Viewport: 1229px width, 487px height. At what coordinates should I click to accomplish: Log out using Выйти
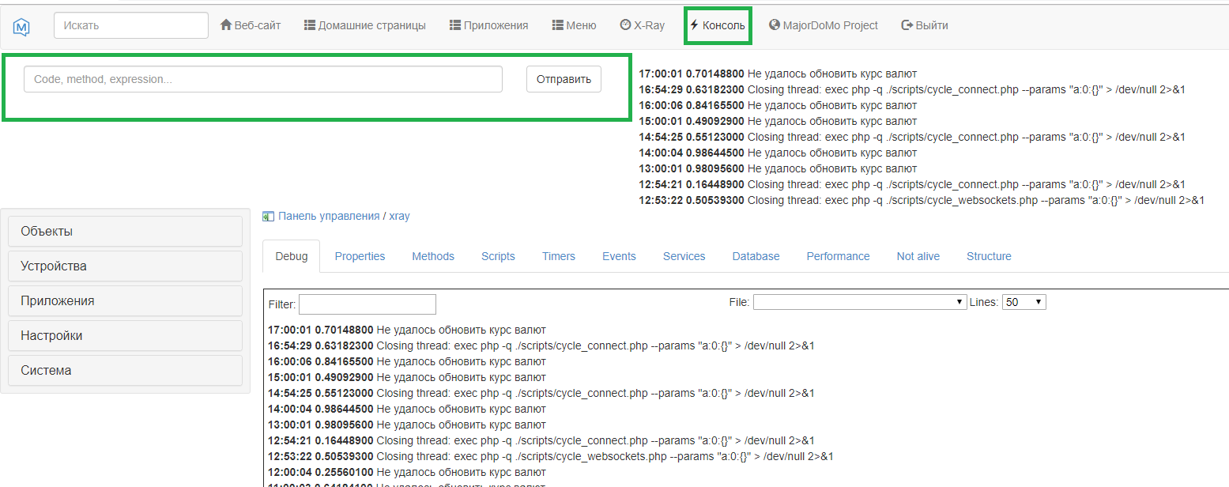click(925, 25)
